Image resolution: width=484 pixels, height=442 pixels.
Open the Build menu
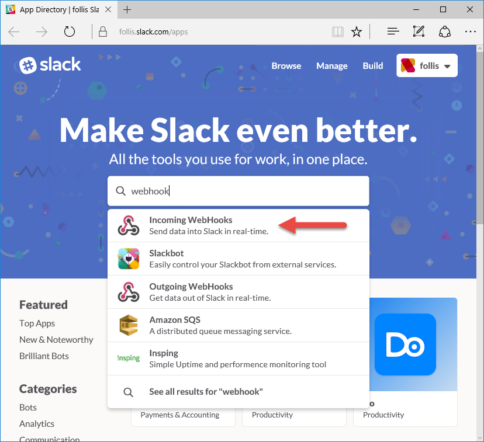pyautogui.click(x=373, y=65)
